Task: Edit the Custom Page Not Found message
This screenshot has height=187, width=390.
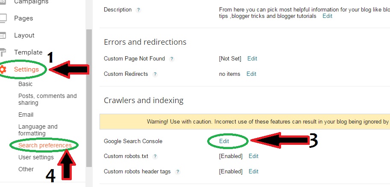Action: click(x=252, y=58)
